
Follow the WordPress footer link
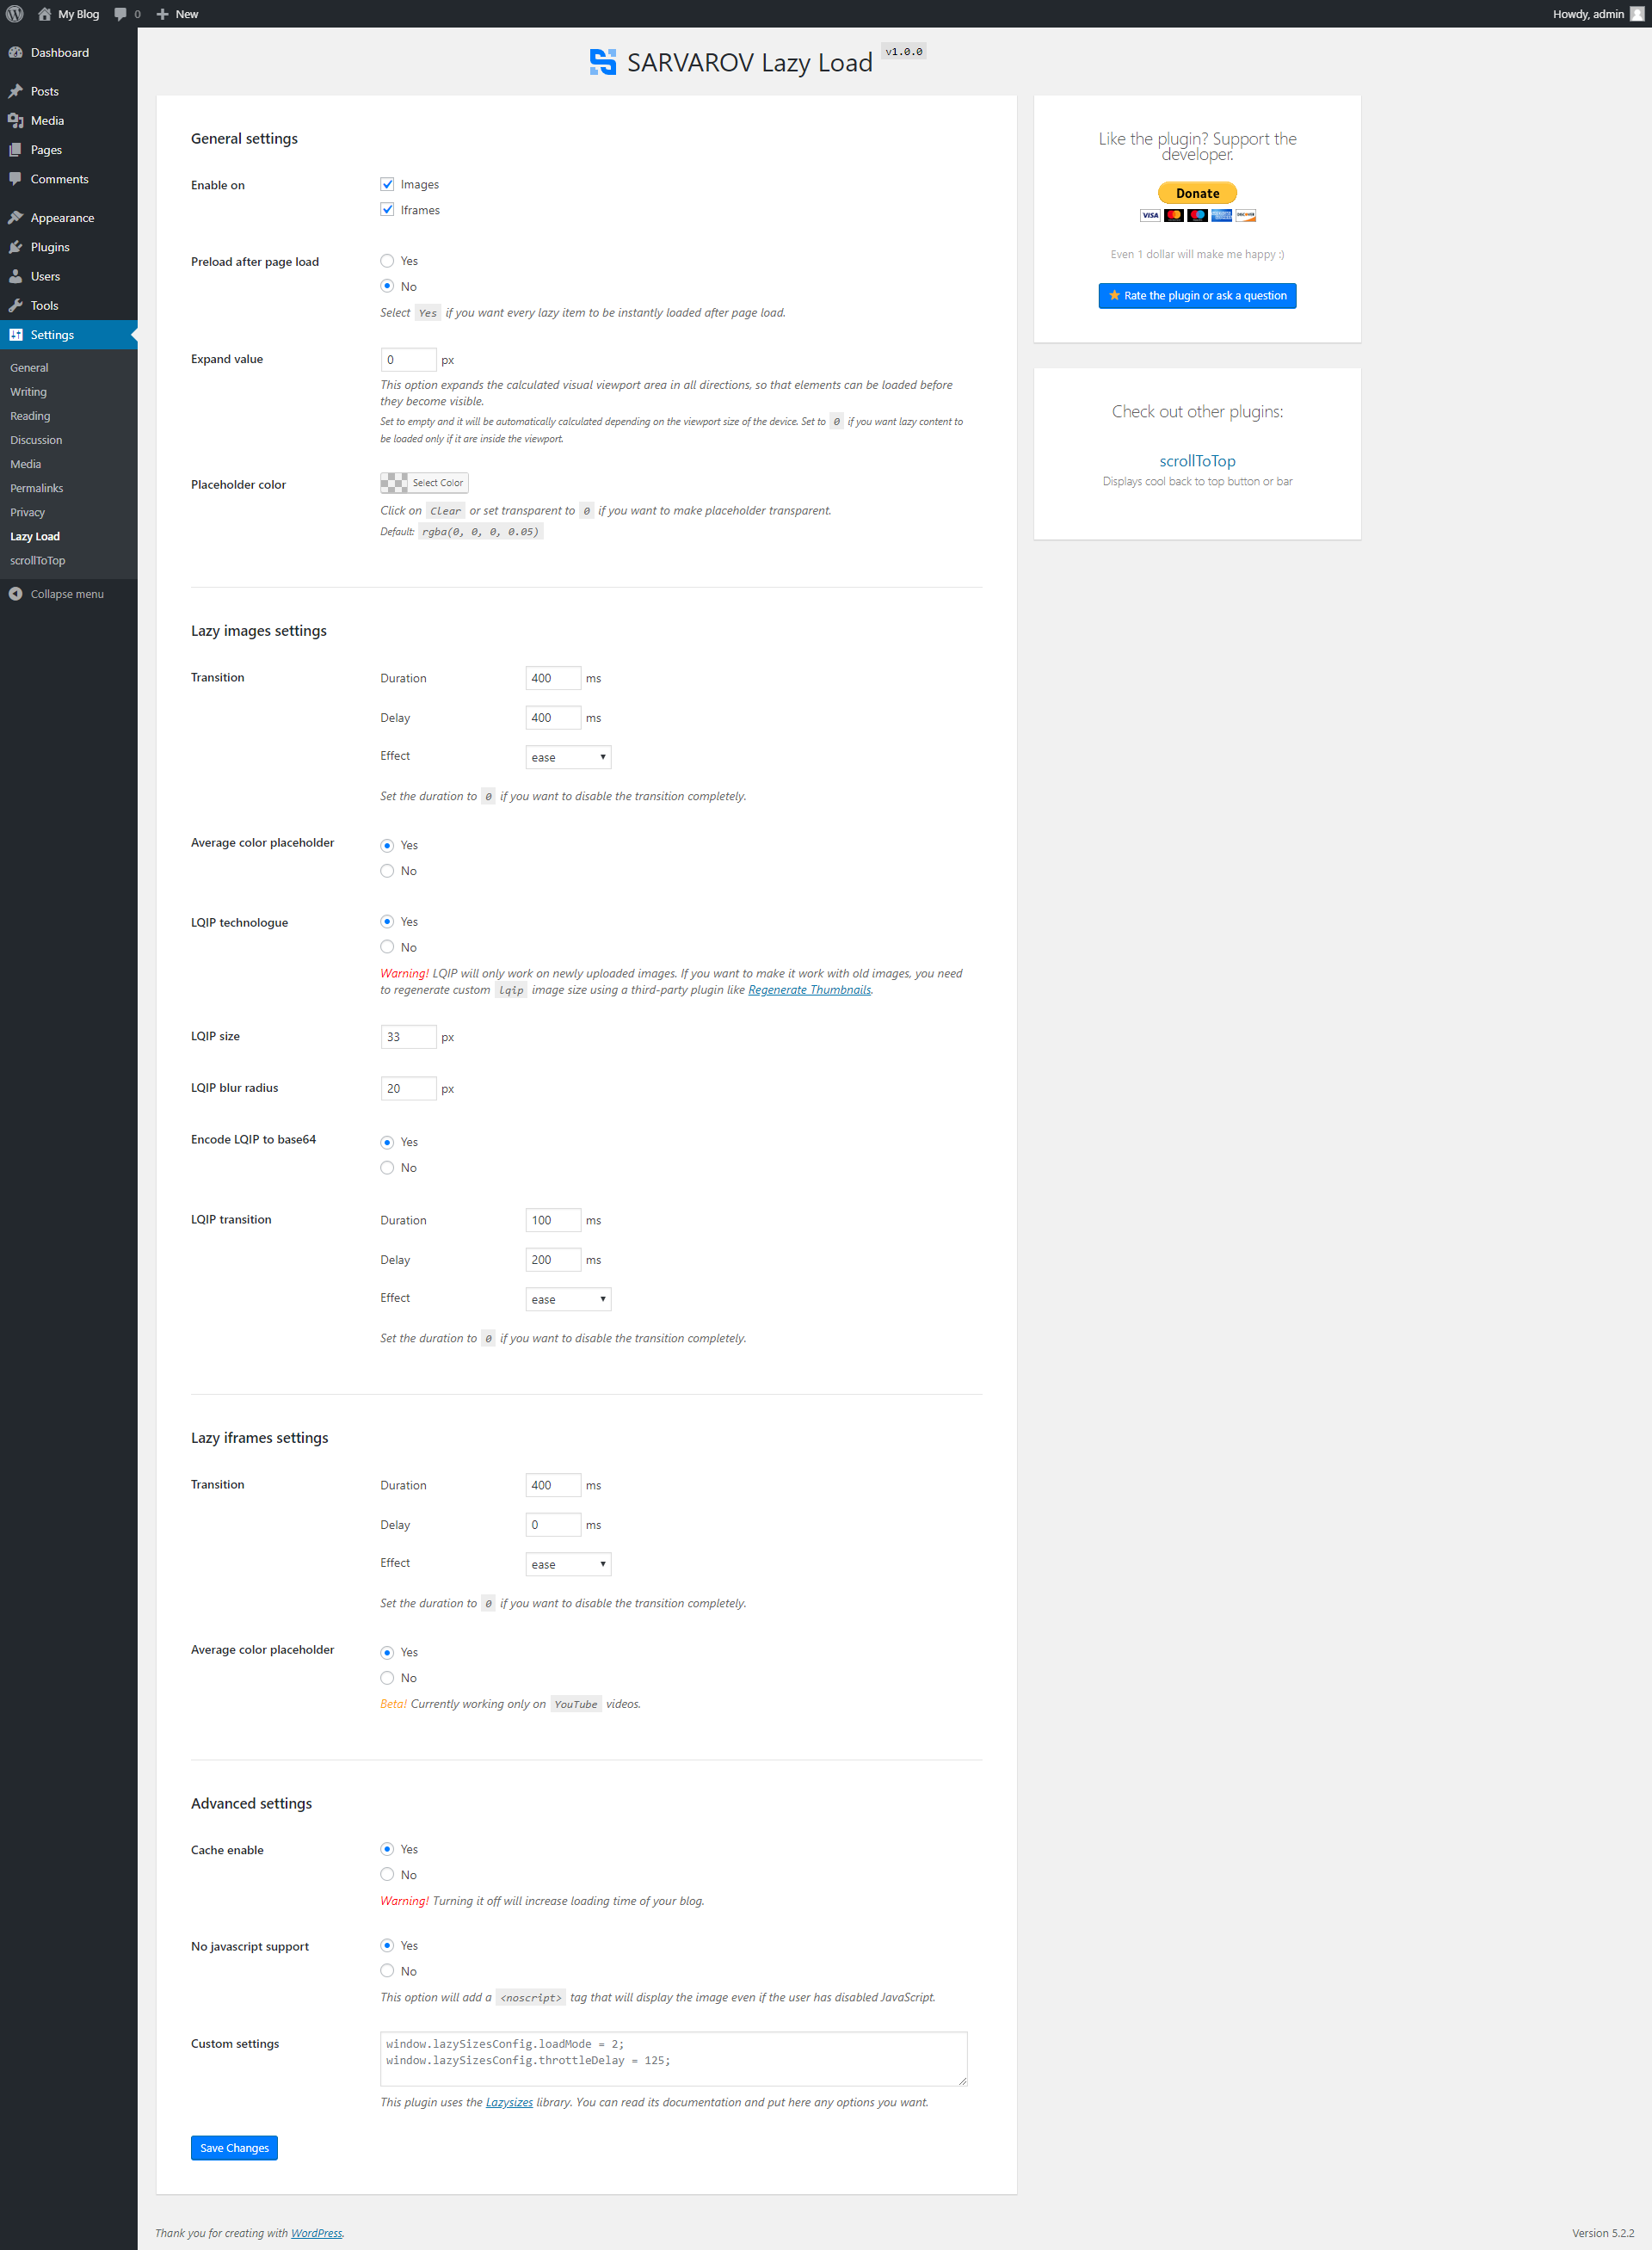(316, 2233)
